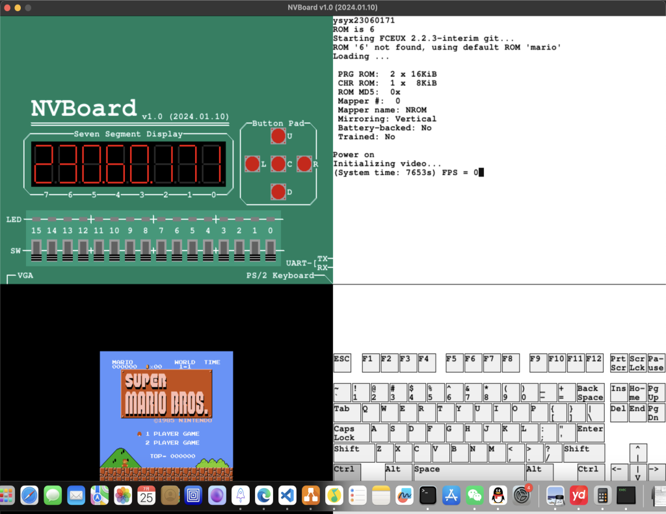Open the QQ penguin icon in dock

pos(498,495)
